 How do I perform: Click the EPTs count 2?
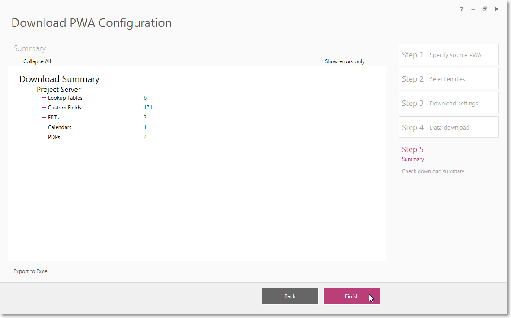click(x=145, y=118)
